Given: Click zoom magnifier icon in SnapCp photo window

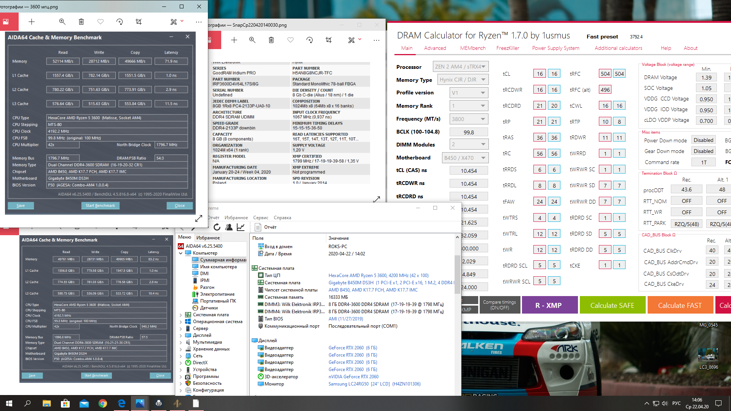Looking at the screenshot, I should (x=252, y=40).
